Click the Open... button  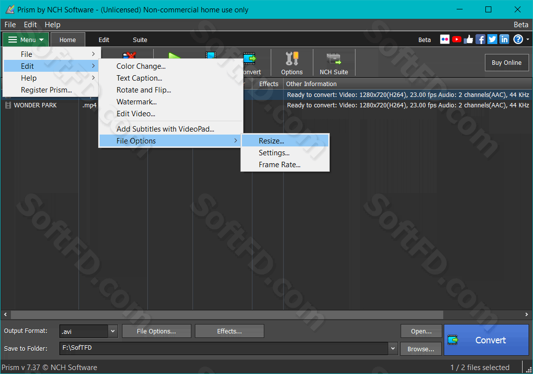tap(421, 331)
